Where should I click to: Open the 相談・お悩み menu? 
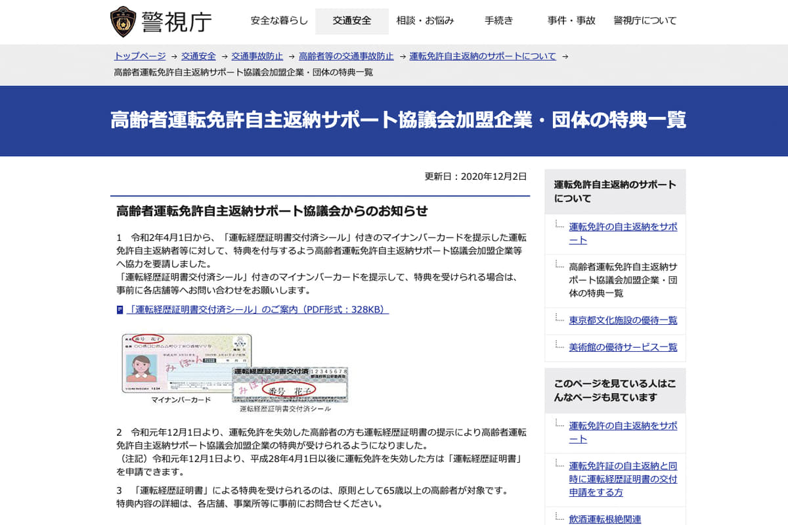(x=425, y=20)
